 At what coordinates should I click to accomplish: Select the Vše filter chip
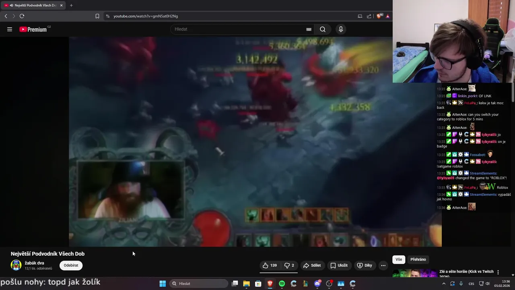click(x=399, y=259)
